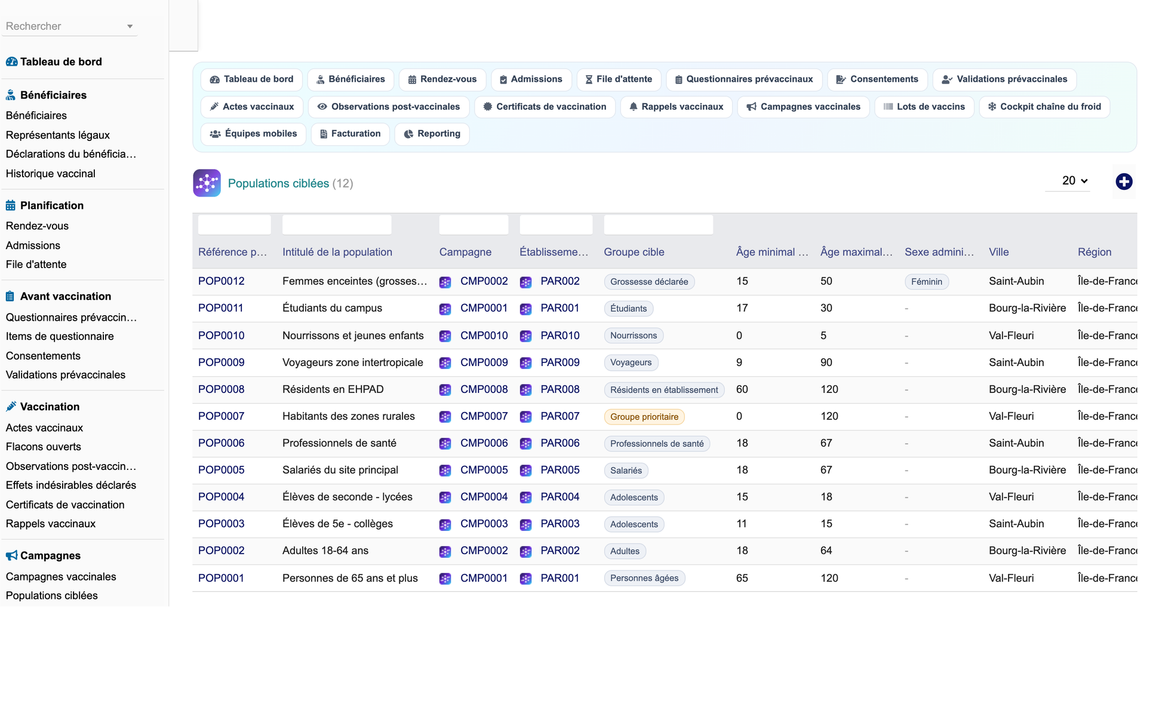Click the campaign icon beside CMP0001 in POP0001 row
Image resolution: width=1162 pixels, height=719 pixels.
pyautogui.click(x=445, y=578)
